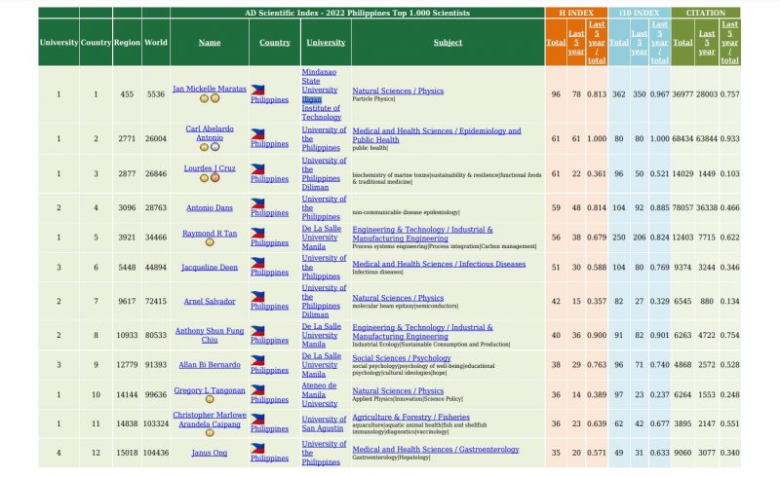Viewport: 780px width, 477px height.
Task: Open University of San Agustin link
Action: [324, 423]
